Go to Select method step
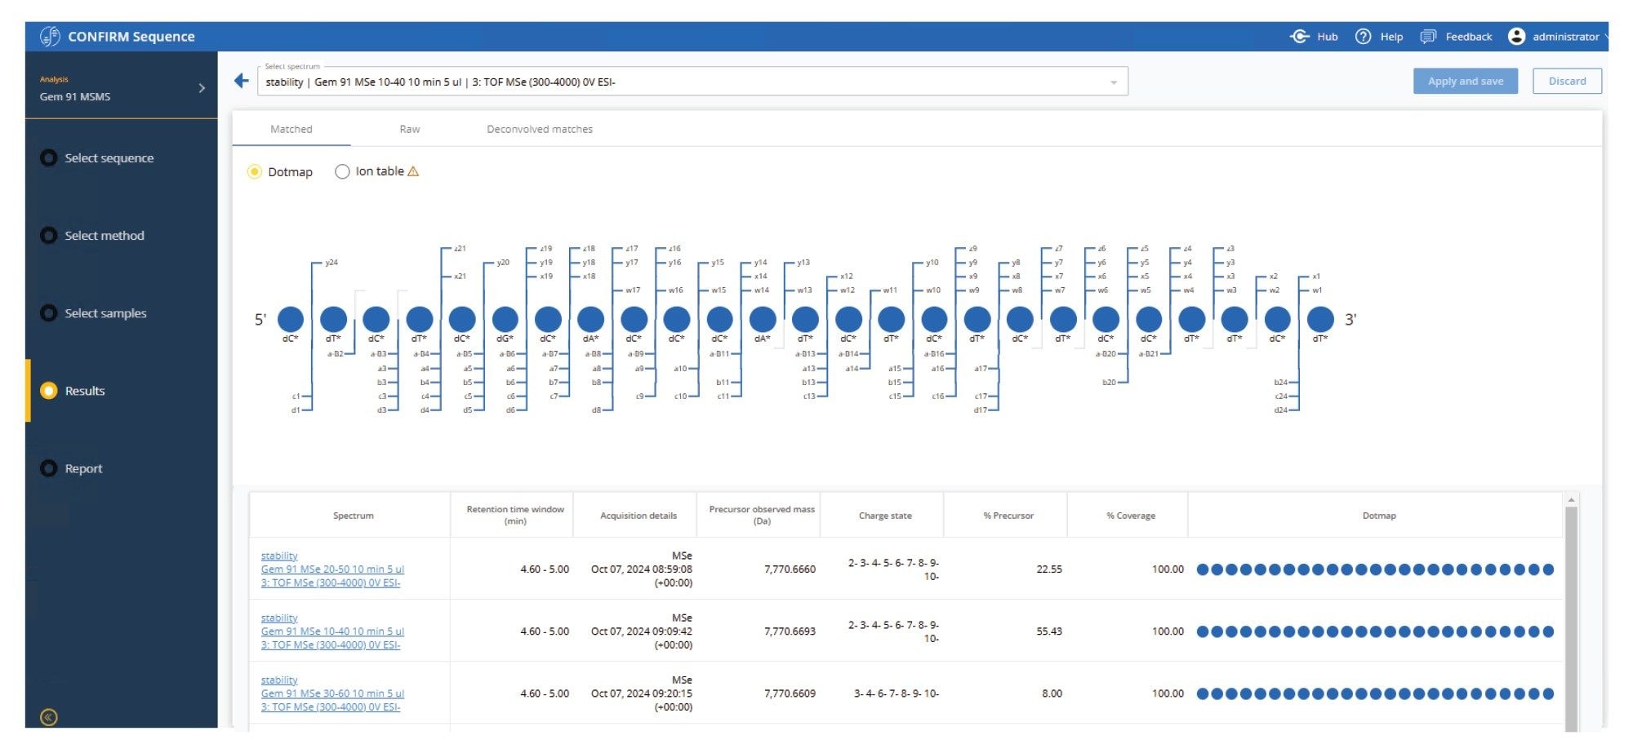The width and height of the screenshot is (1633, 753). click(x=105, y=236)
